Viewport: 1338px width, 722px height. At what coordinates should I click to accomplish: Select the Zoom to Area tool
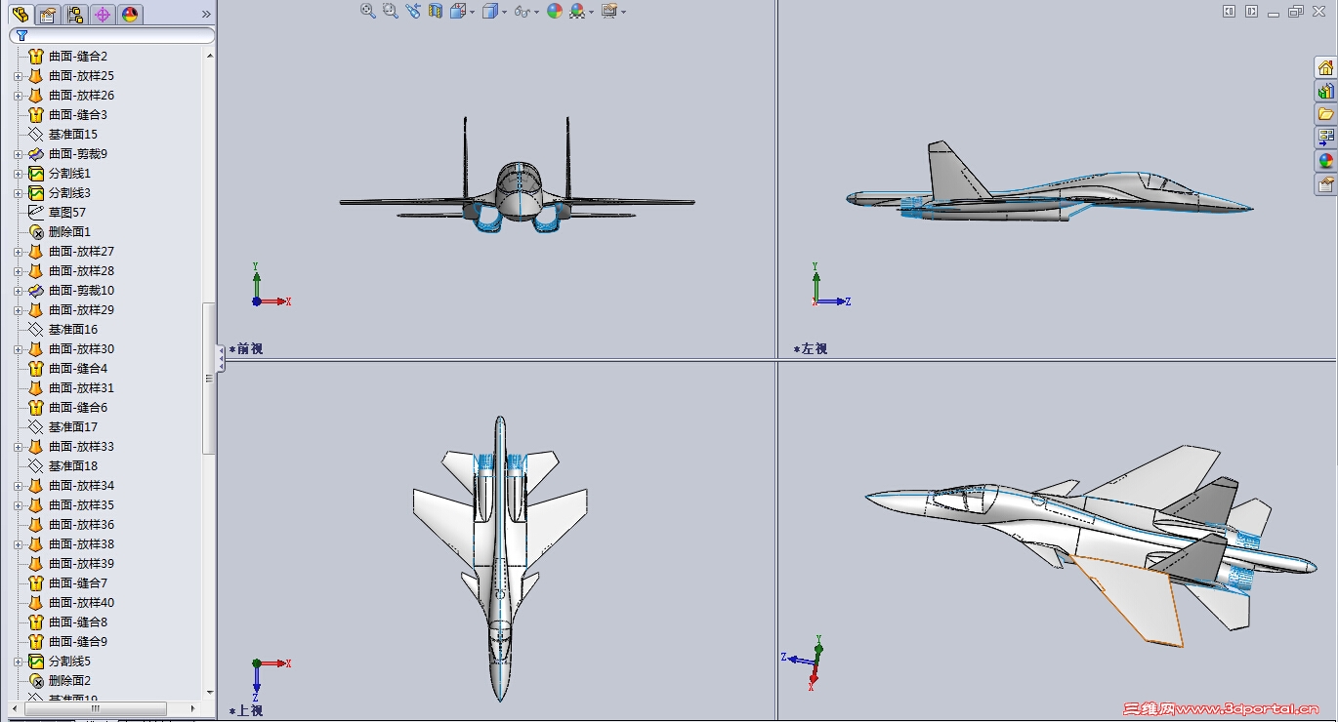(391, 11)
